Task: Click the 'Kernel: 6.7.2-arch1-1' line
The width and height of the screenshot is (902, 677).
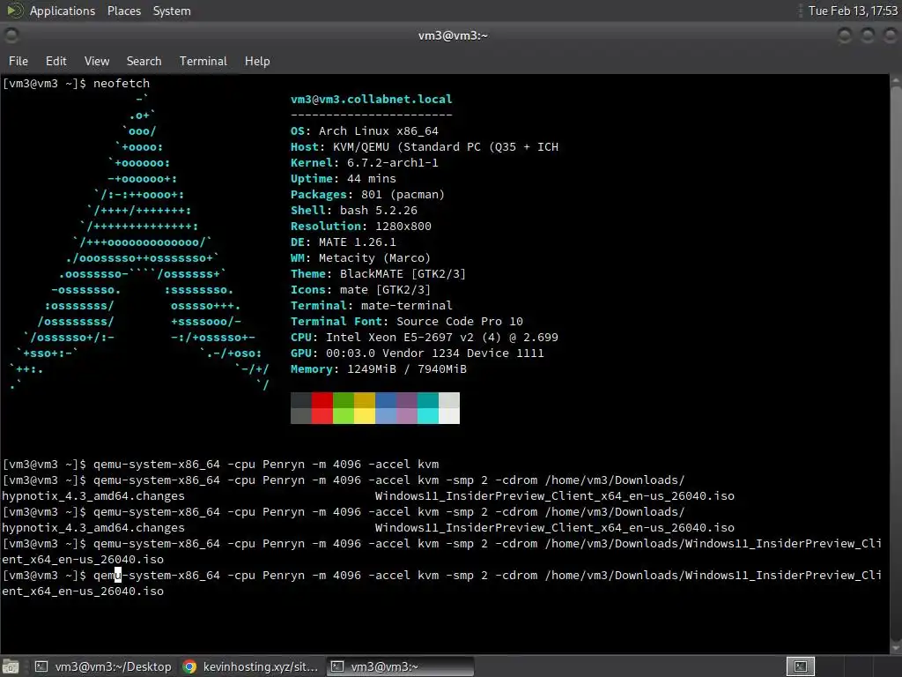Action: (x=364, y=162)
